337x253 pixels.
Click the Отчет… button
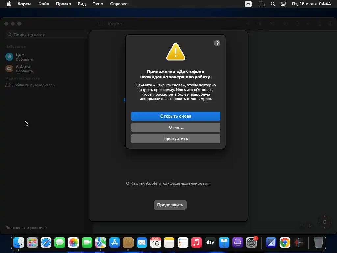point(176,127)
